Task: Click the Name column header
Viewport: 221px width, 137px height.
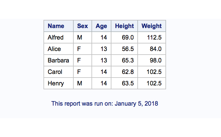Action: [x=59, y=26]
